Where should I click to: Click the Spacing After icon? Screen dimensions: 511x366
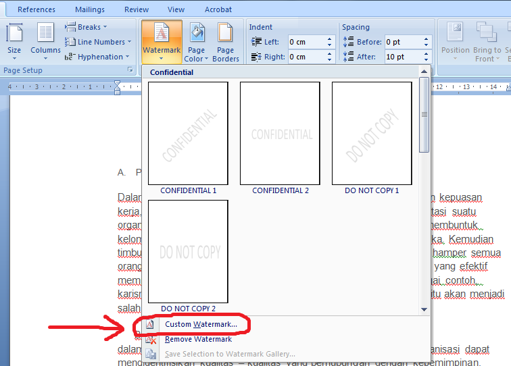[x=348, y=57]
